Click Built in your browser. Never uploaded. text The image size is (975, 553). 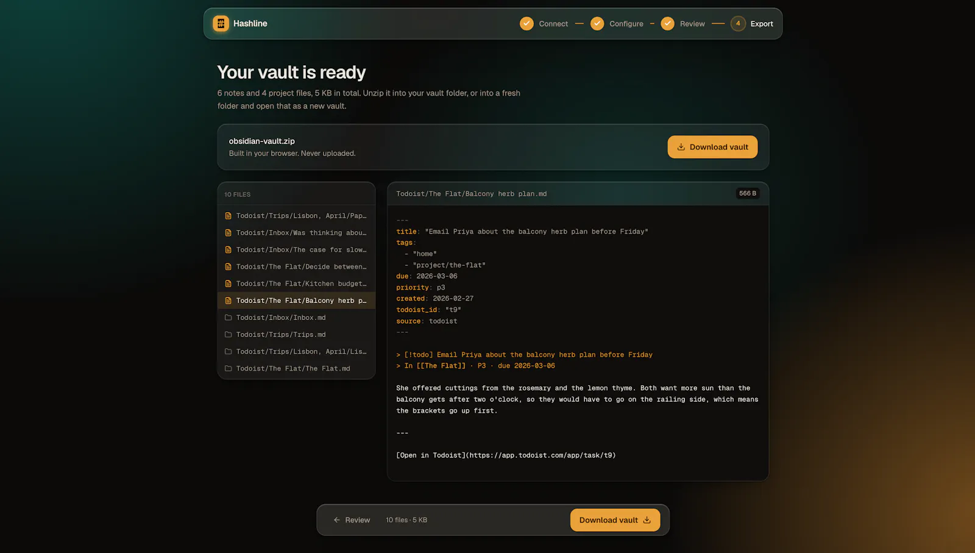292,154
